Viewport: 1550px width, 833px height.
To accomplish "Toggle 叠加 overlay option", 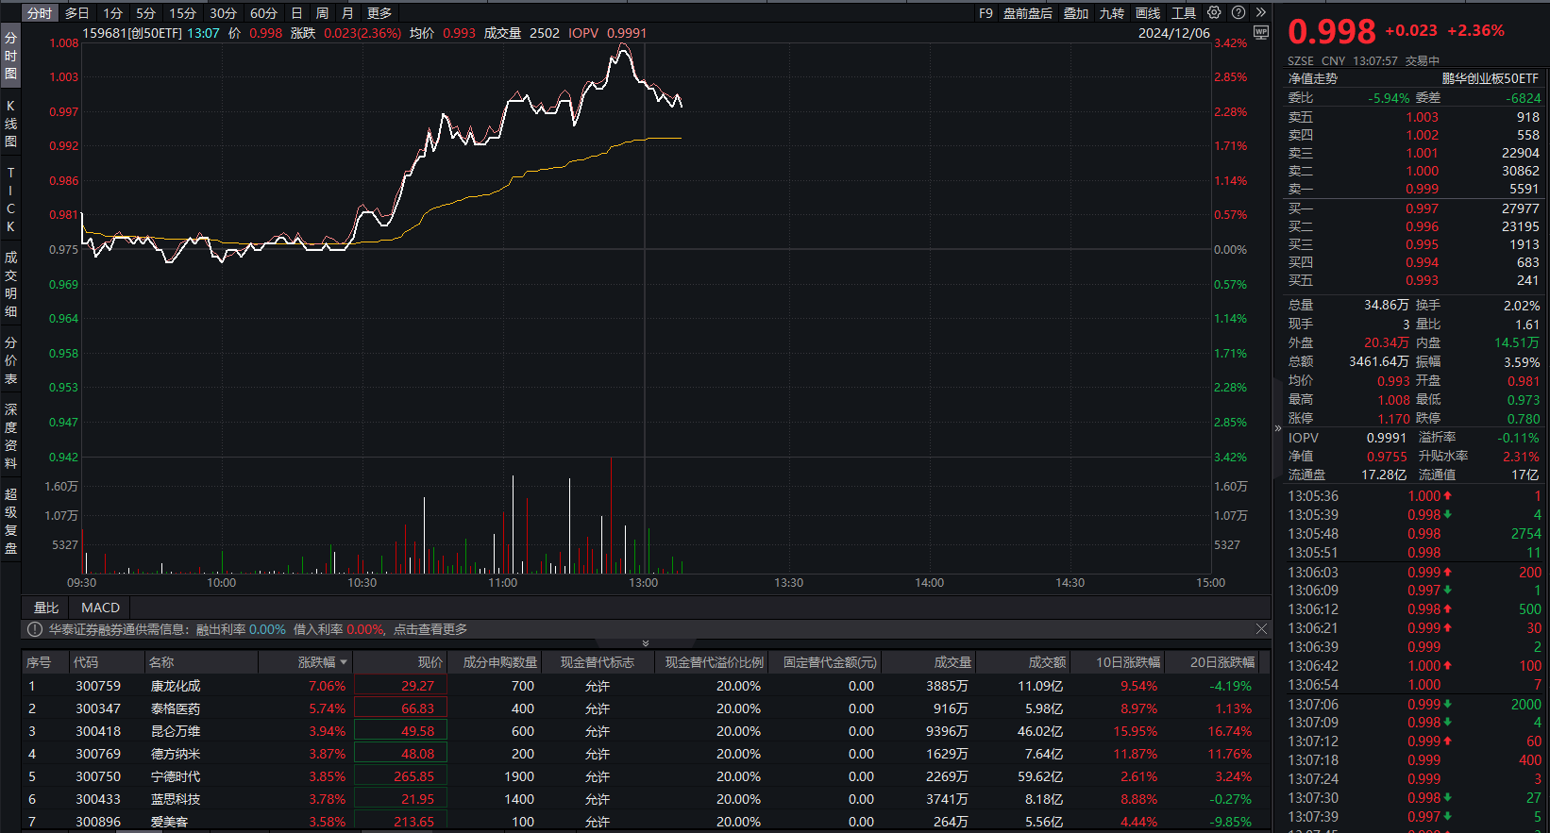I will (x=1076, y=13).
